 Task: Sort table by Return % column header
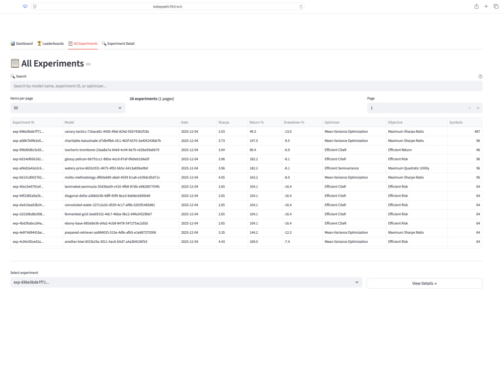(x=265, y=123)
